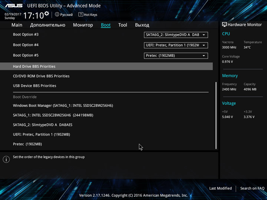267x200 pixels.
Task: Click the Hot Keys label
Action: coord(90,14)
